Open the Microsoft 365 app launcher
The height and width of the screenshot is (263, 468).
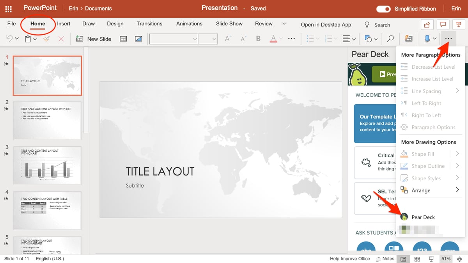8,8
